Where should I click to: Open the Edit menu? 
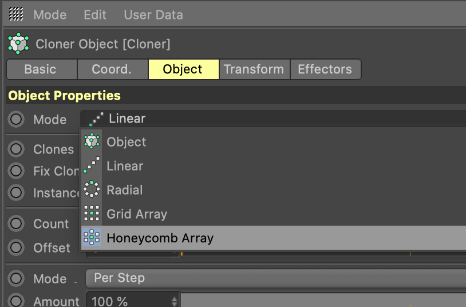click(x=95, y=14)
